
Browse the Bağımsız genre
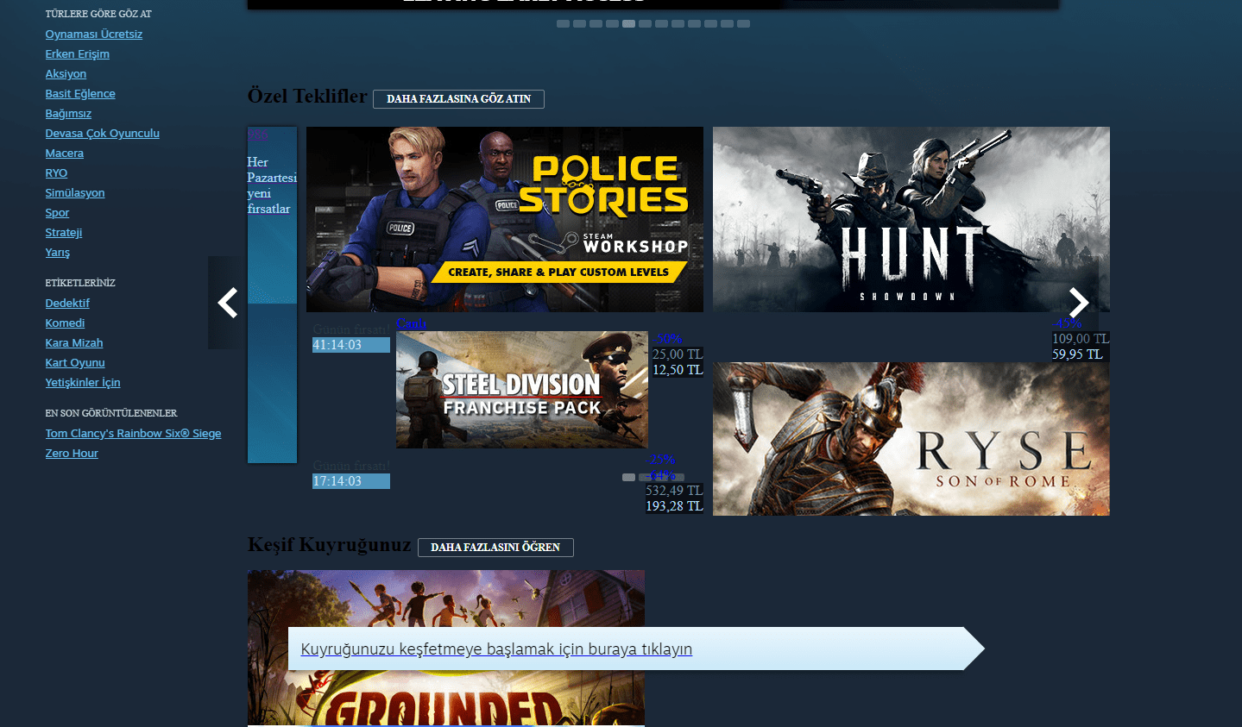point(68,114)
